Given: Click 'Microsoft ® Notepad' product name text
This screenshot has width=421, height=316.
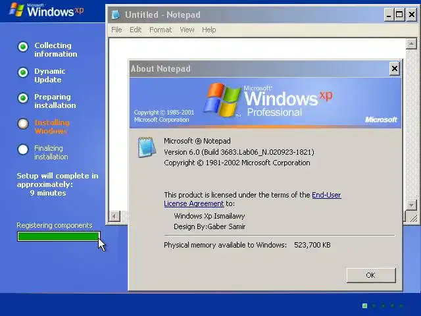Looking at the screenshot, I should pos(197,141).
